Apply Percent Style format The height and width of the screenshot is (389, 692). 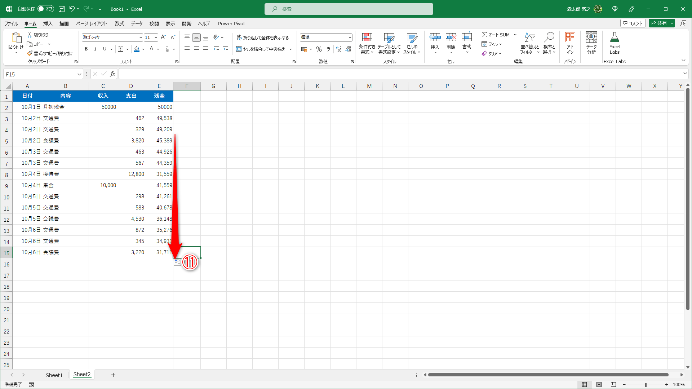tap(319, 49)
